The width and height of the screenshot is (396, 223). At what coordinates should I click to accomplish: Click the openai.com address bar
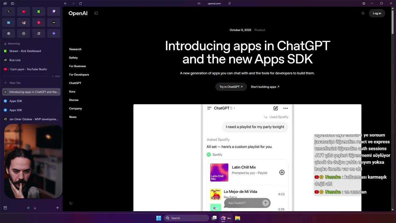pyautogui.click(x=214, y=3)
